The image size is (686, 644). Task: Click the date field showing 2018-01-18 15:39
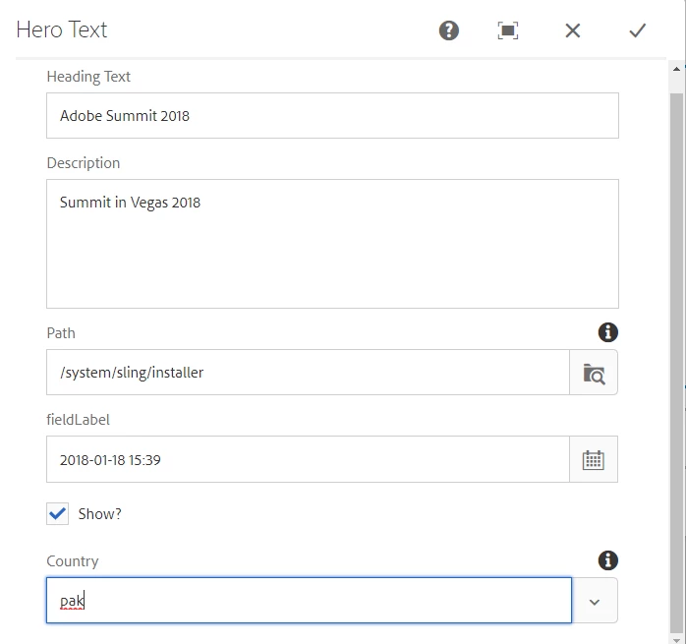point(308,459)
